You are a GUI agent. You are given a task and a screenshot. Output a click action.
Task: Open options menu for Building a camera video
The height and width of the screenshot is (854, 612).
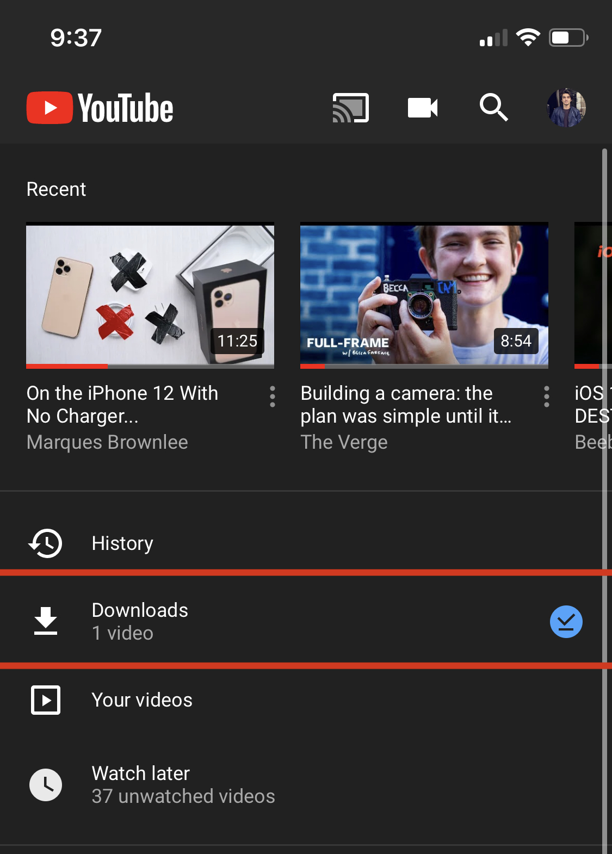coord(547,397)
